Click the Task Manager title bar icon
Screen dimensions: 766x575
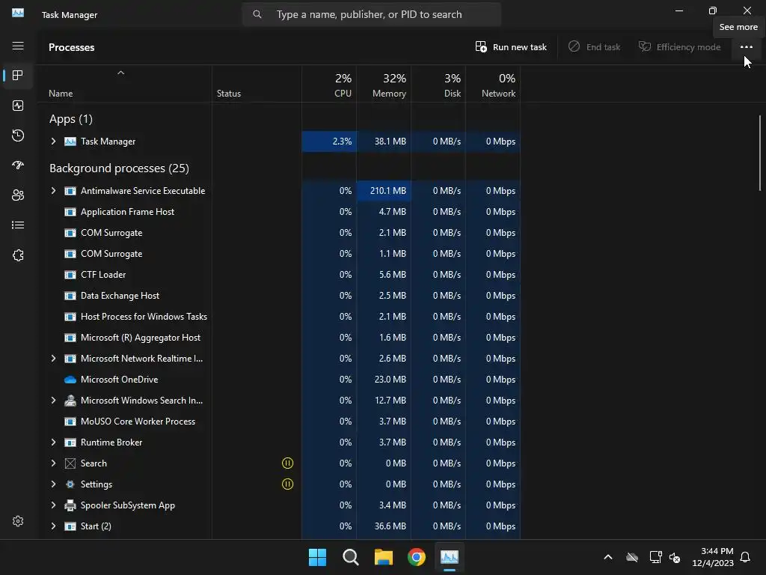tap(18, 13)
